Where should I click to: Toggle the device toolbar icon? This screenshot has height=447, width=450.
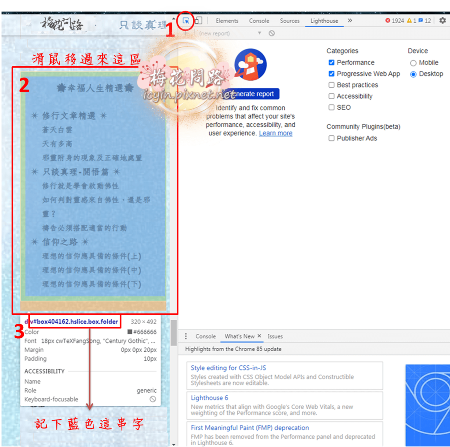[x=199, y=21]
